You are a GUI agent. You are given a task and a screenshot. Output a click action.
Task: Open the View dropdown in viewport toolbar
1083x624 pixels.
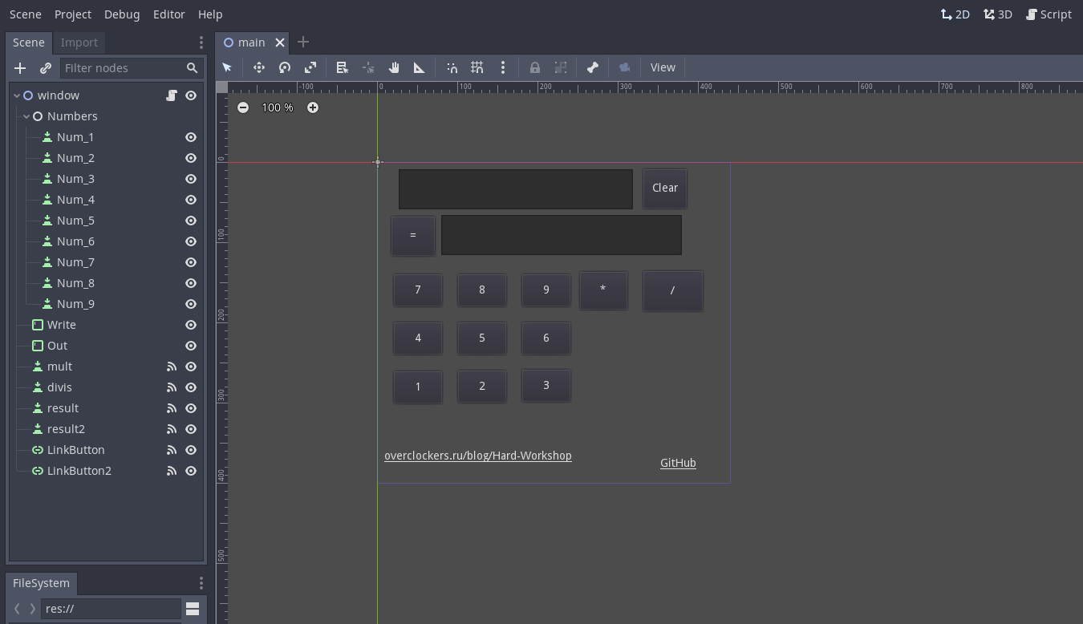(663, 67)
